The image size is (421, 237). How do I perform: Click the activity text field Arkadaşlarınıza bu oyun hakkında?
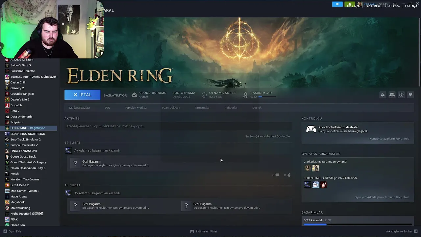click(x=178, y=126)
